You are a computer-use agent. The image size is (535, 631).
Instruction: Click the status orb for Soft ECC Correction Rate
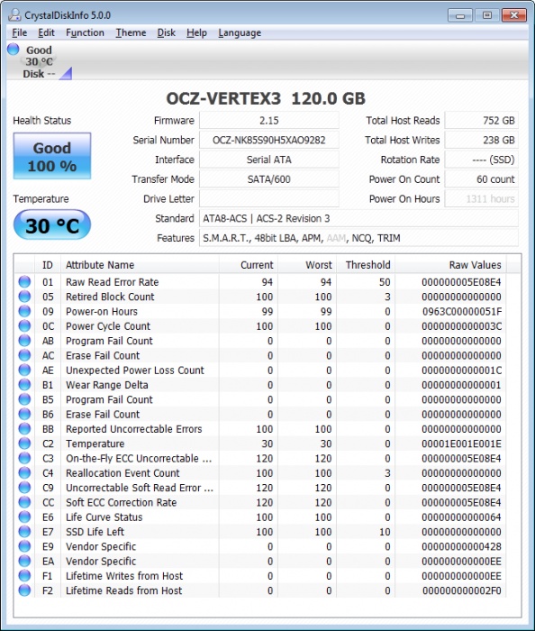(x=24, y=502)
